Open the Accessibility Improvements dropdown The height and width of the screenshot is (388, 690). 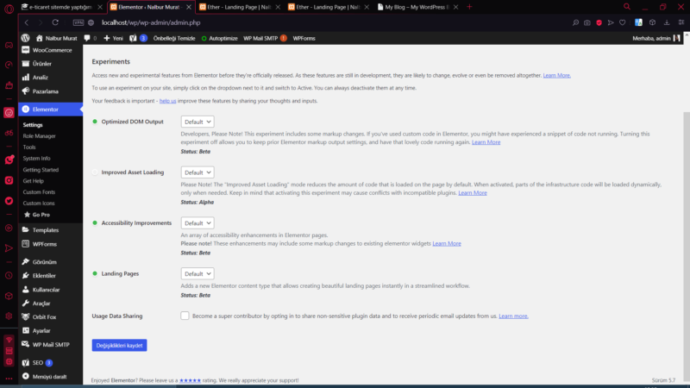pos(198,222)
